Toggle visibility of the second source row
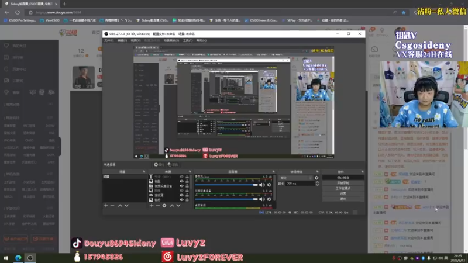This screenshot has width=468, height=263. pos(181,181)
